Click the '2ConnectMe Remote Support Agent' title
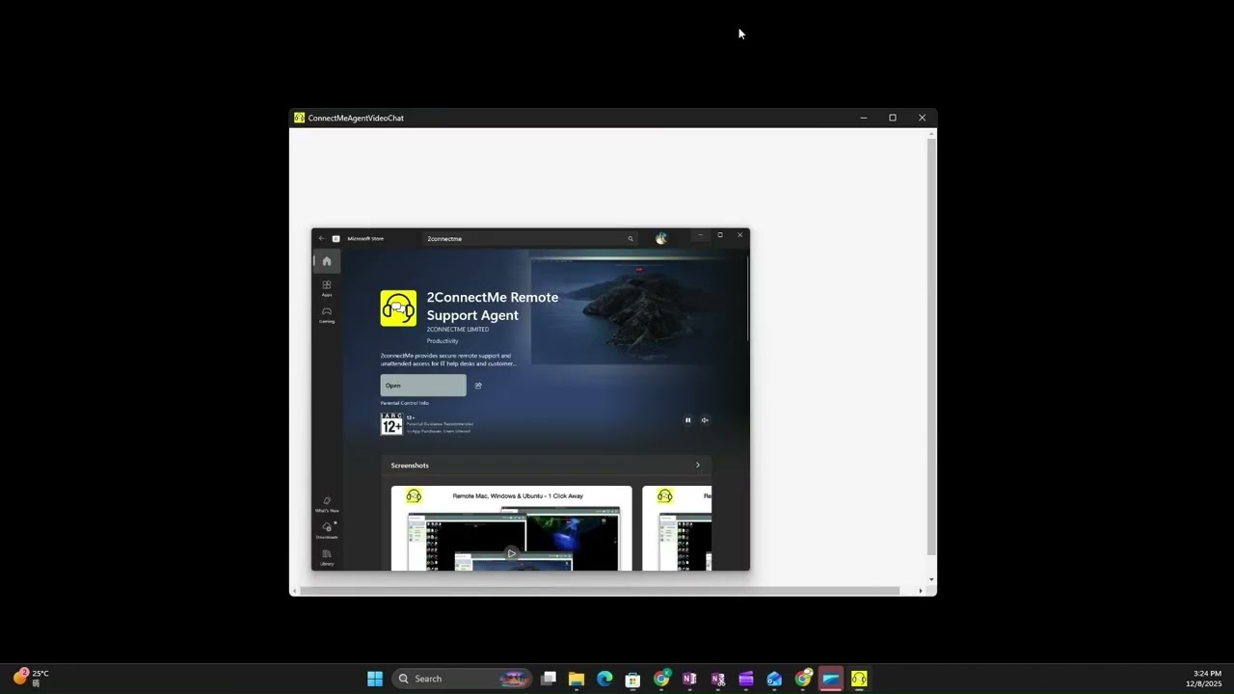This screenshot has height=694, width=1234. tap(493, 306)
